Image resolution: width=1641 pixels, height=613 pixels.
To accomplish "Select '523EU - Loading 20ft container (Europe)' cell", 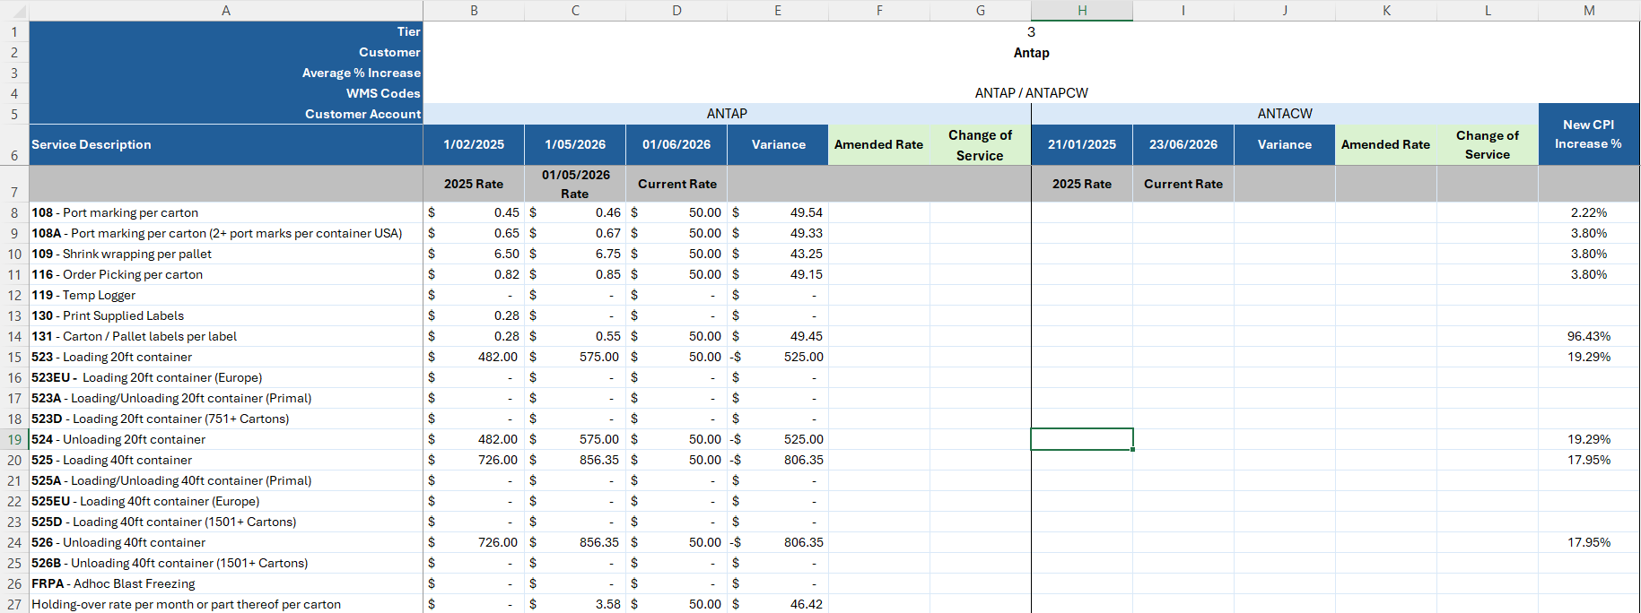I will pyautogui.click(x=226, y=377).
